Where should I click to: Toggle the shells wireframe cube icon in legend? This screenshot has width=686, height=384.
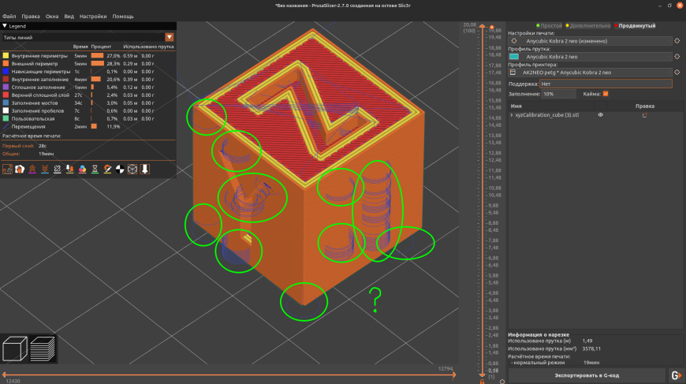pyautogui.click(x=132, y=169)
